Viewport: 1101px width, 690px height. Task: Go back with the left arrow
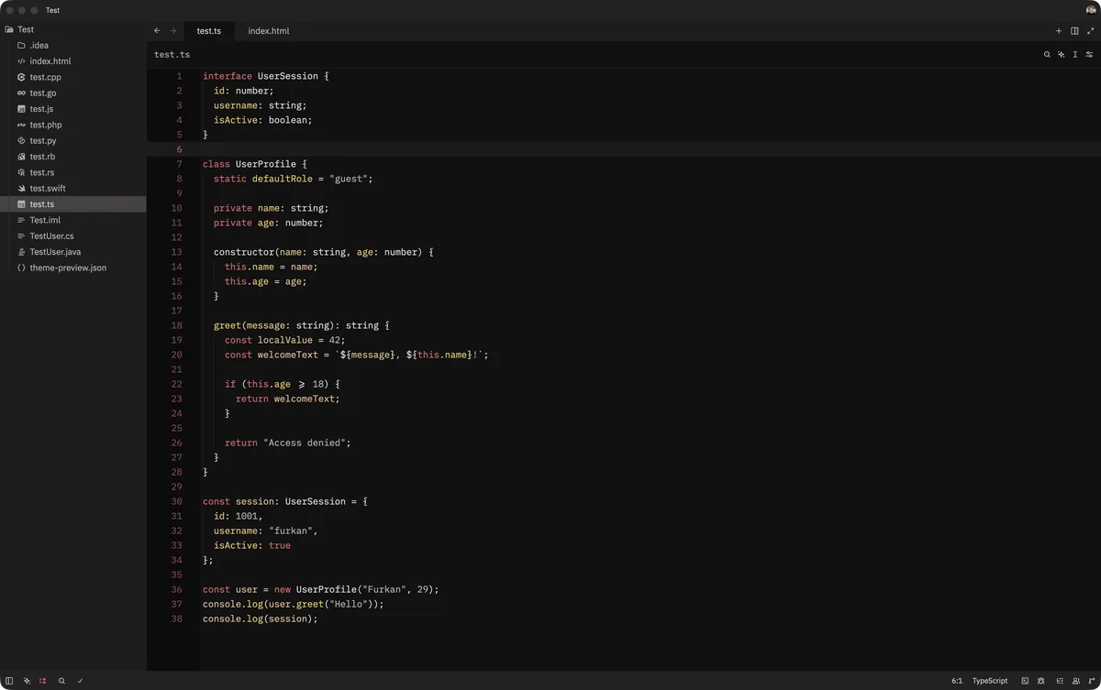click(157, 30)
